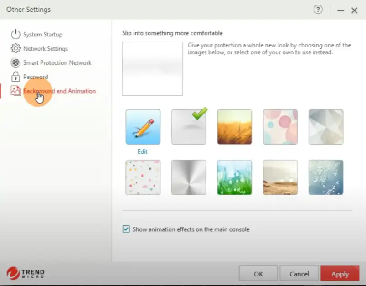Click the Trend Micro logo
This screenshot has width=366, height=286.
26,273
